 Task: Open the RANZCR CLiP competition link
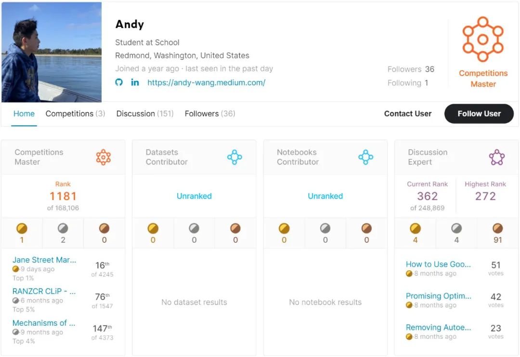pos(44,291)
